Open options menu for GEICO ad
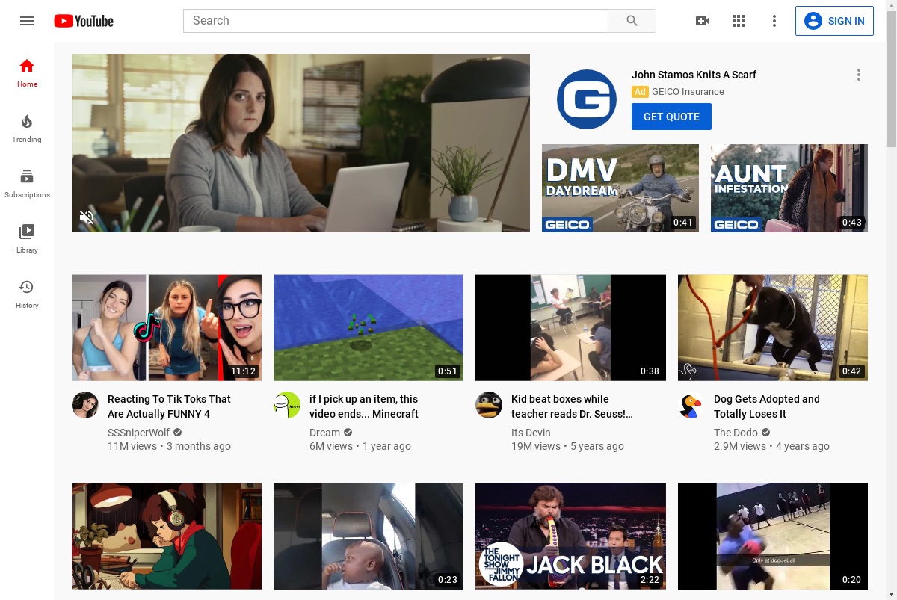The height and width of the screenshot is (600, 897). tap(859, 75)
